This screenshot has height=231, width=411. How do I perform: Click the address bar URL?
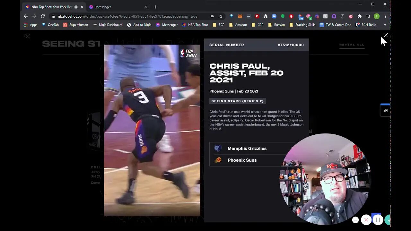pos(127,16)
